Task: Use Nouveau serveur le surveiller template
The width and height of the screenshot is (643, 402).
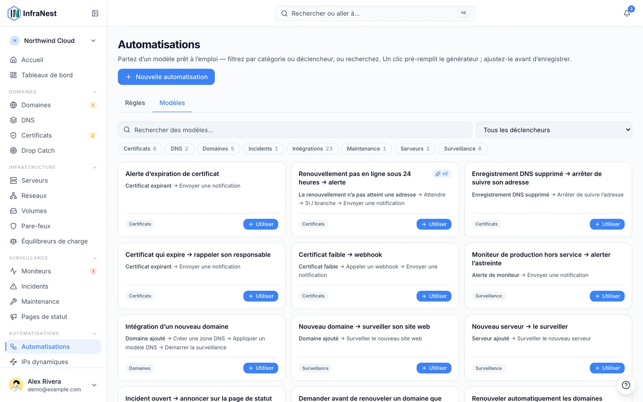Action: click(x=607, y=368)
